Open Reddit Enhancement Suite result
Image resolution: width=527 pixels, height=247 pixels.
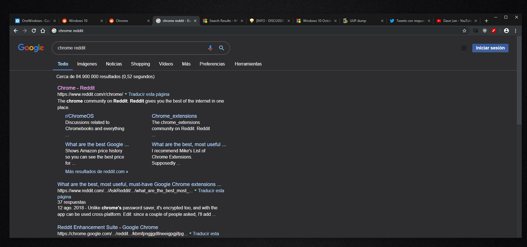[108, 227]
